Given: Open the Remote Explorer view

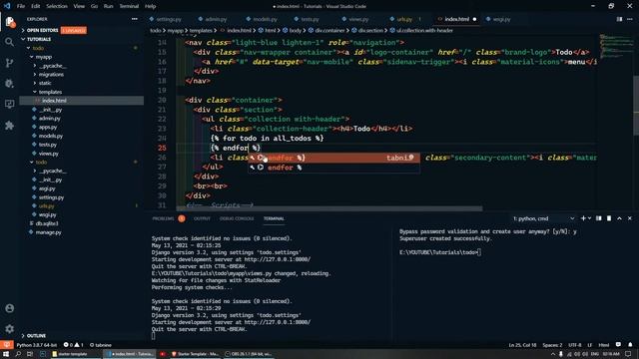Looking at the screenshot, I should pyautogui.click(x=9, y=104).
